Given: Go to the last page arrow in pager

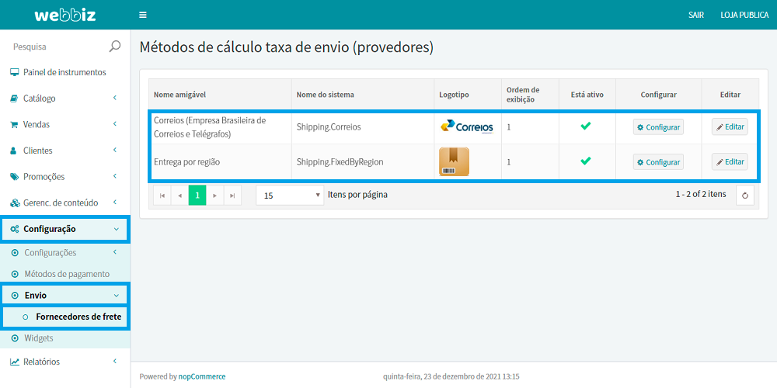Looking at the screenshot, I should [232, 196].
